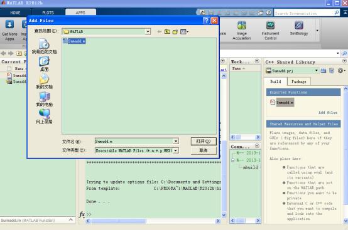
Task: Launch the SimBiology app
Action: point(299,28)
